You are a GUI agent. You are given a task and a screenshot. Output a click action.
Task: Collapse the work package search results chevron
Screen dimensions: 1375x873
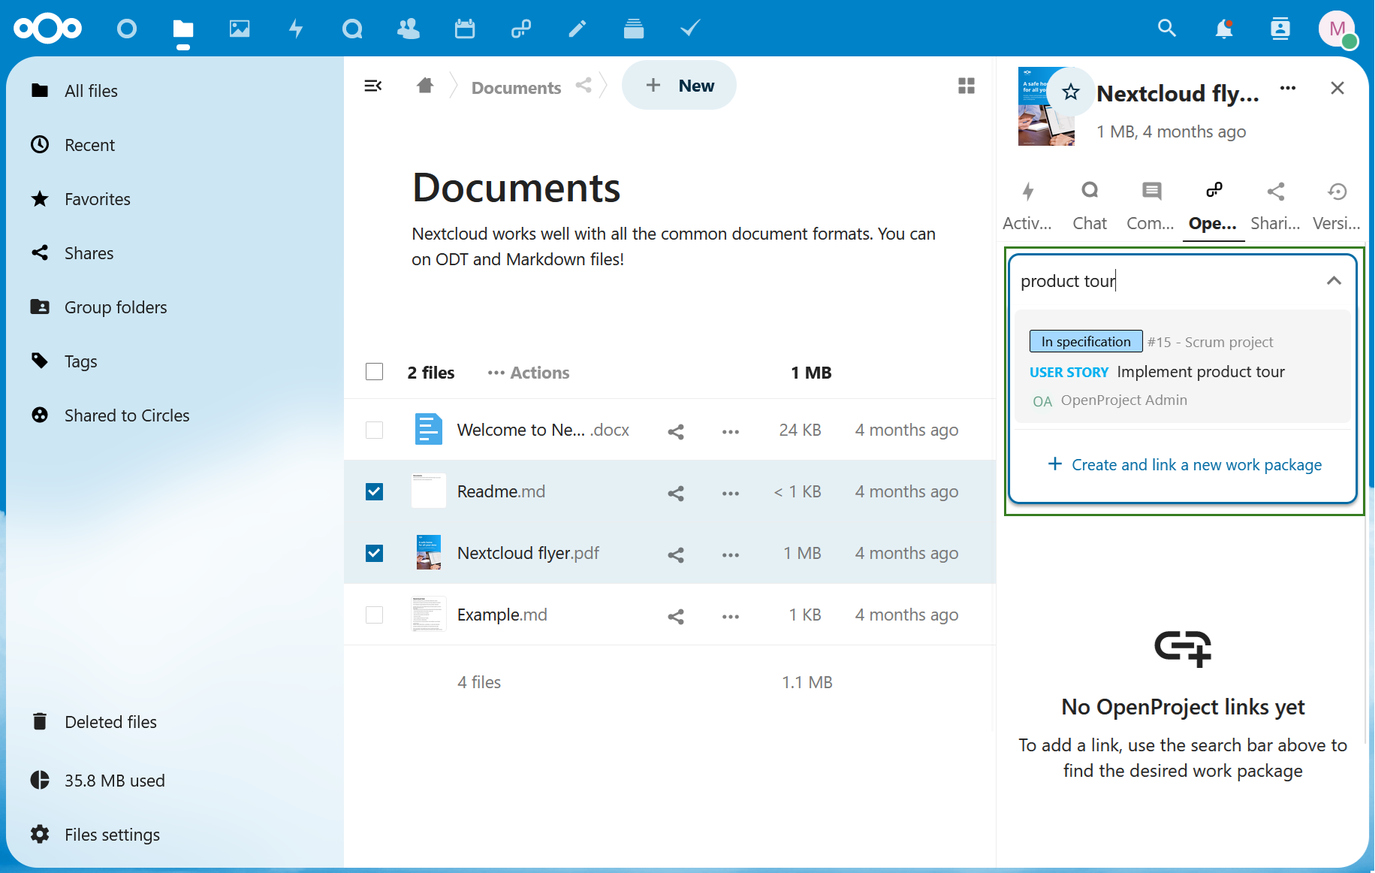coord(1334,280)
